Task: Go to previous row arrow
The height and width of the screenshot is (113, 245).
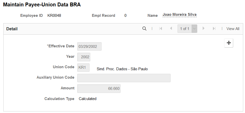Action: pos(171,28)
